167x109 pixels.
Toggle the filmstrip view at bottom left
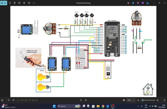coord(3,100)
